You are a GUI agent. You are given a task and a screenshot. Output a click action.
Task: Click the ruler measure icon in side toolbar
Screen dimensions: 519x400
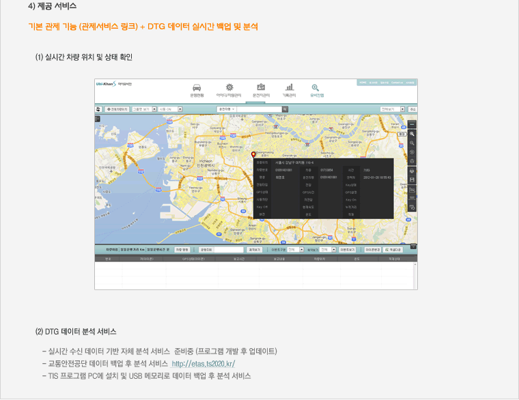click(412, 198)
